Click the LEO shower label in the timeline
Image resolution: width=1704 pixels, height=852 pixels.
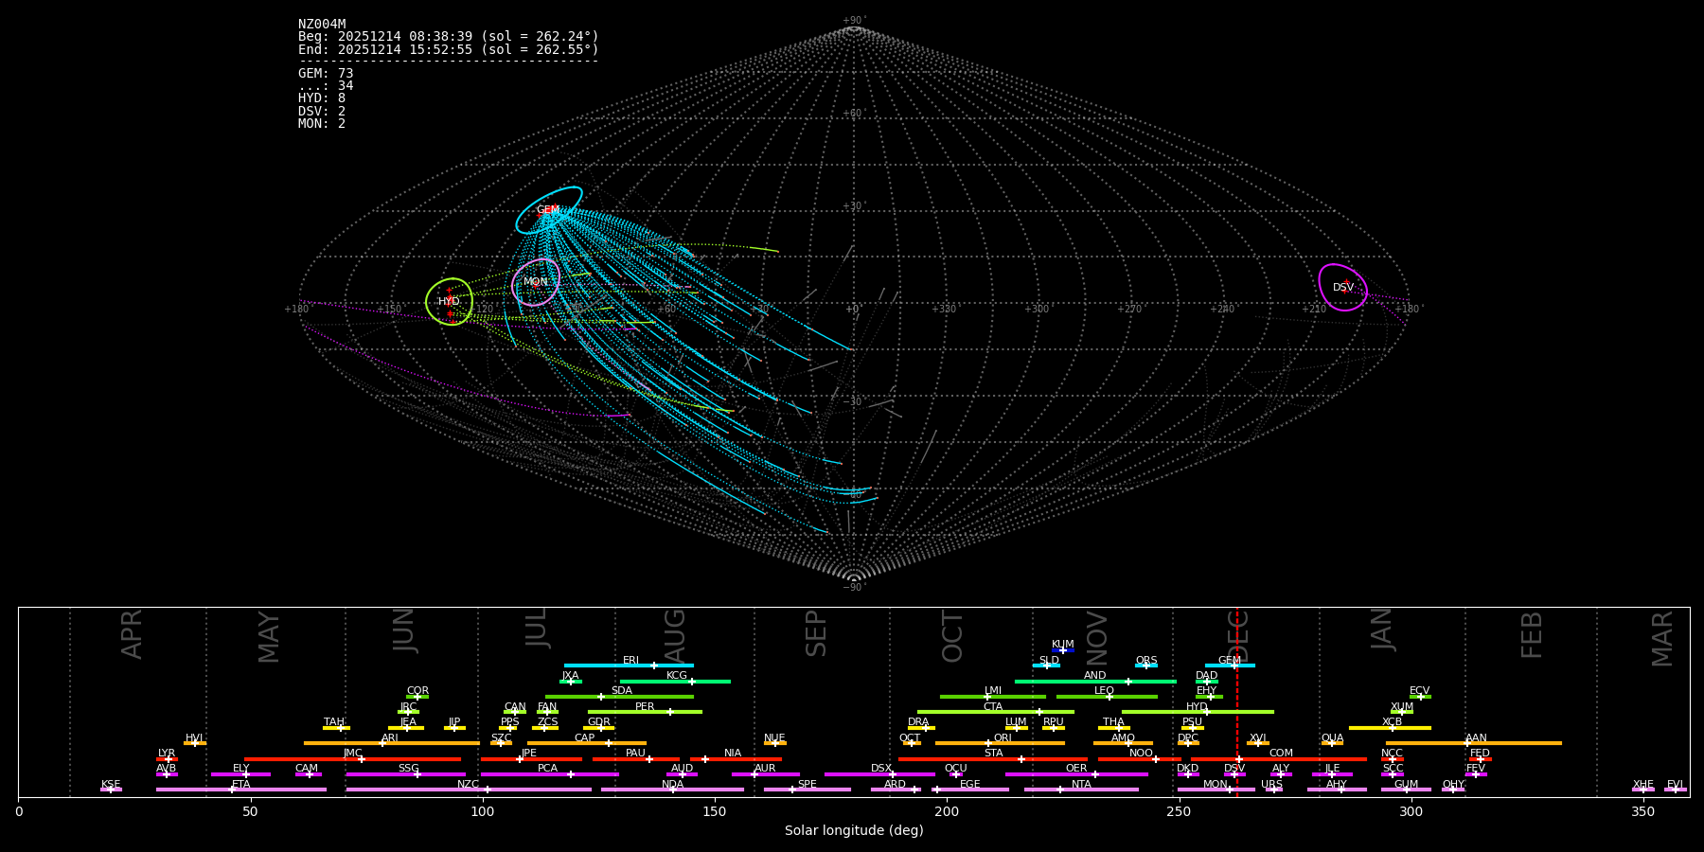pos(1104,691)
